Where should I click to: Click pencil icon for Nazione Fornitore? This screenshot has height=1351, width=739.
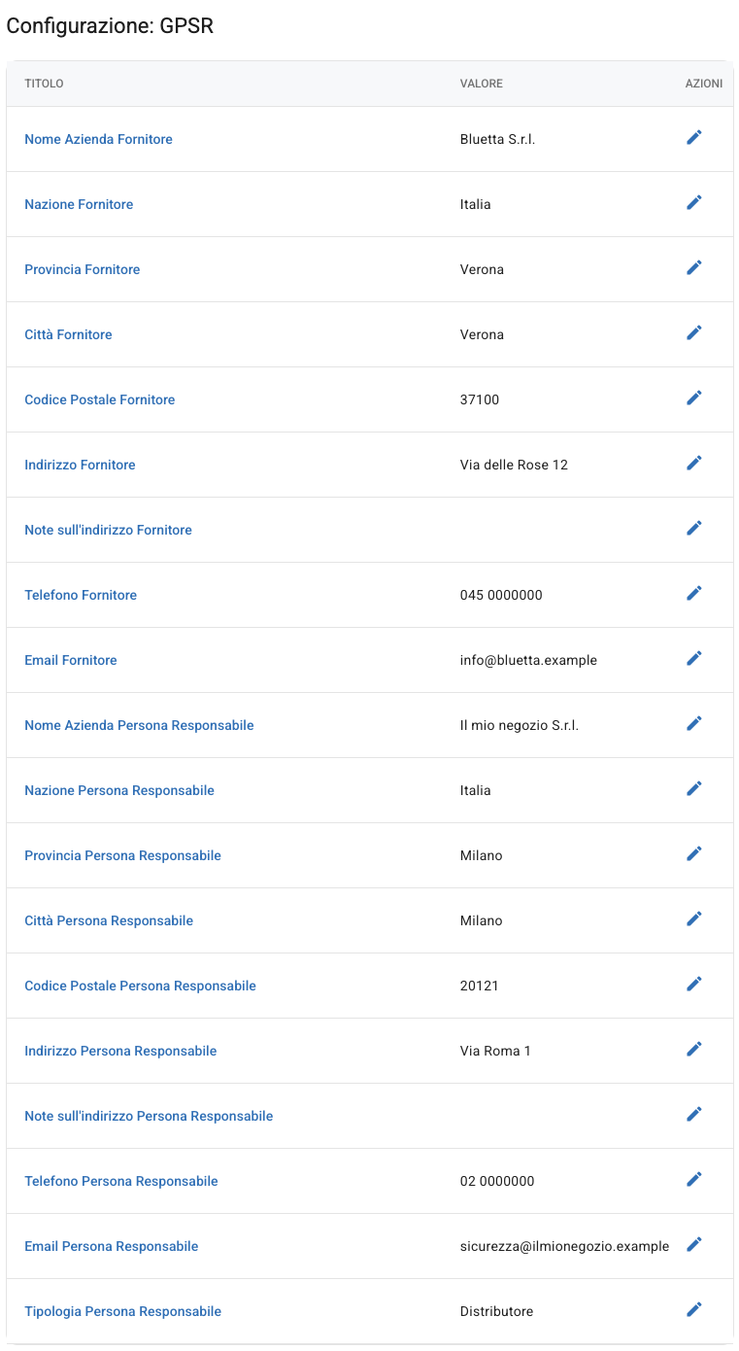point(693,203)
